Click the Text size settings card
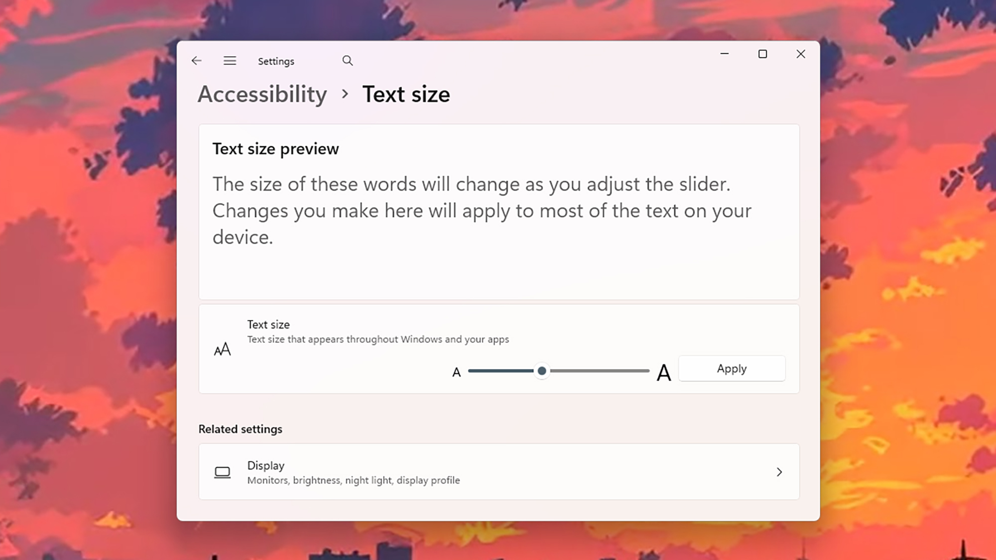Image resolution: width=996 pixels, height=560 pixels. [x=498, y=348]
